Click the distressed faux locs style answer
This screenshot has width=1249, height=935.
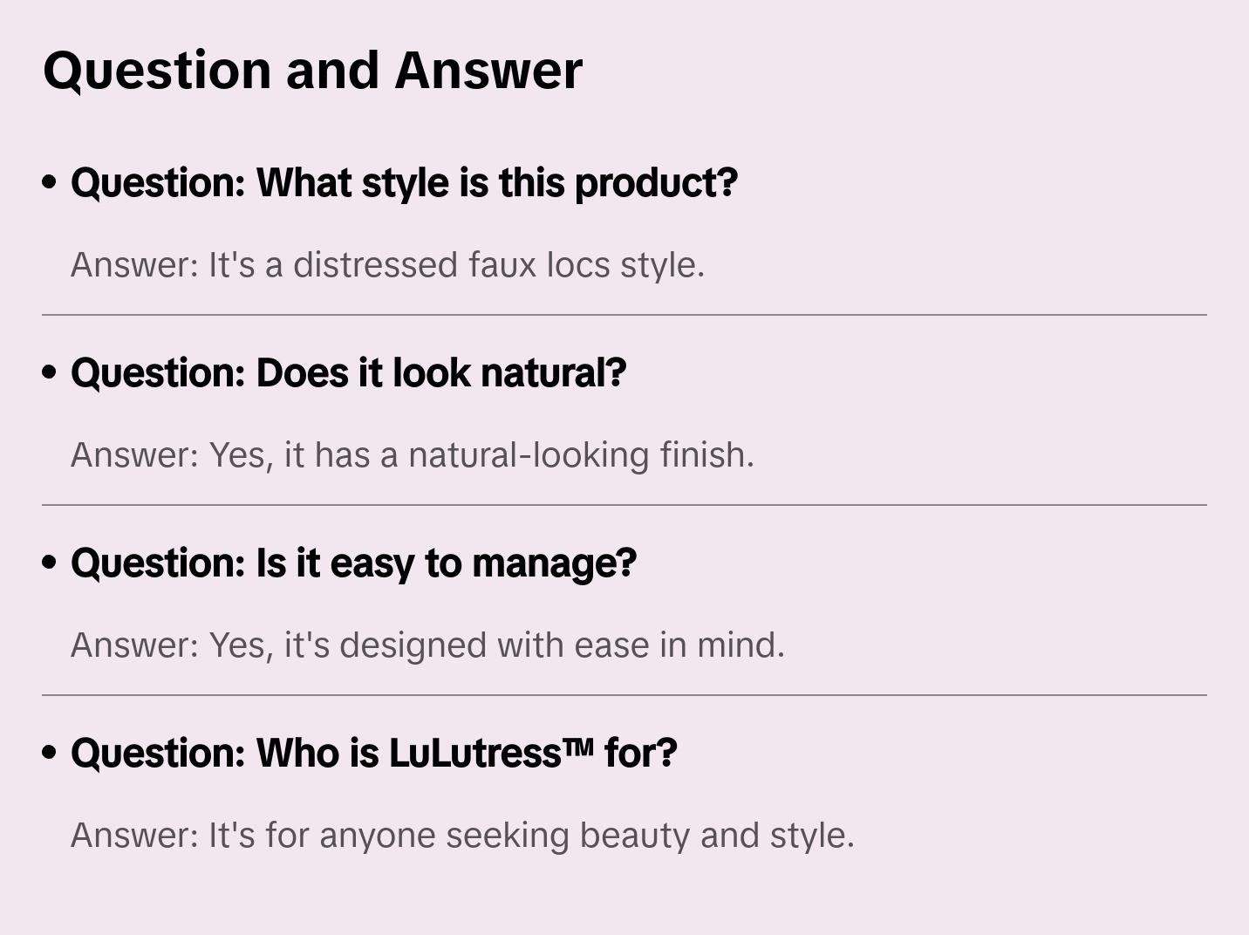(x=387, y=265)
